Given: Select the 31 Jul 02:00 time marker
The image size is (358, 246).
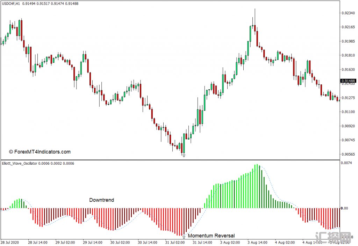Looking at the screenshot, I should [175, 242].
